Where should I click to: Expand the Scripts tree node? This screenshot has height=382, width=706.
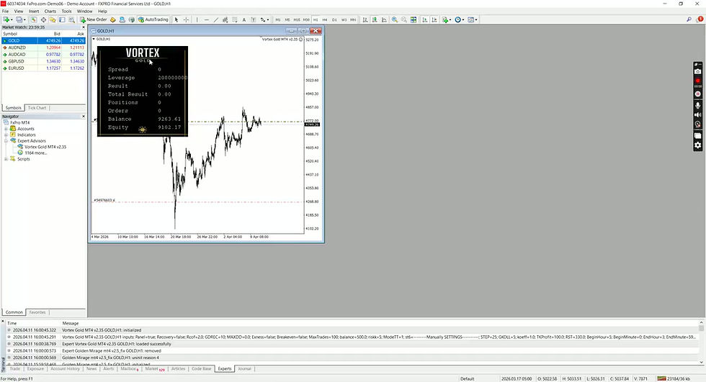click(x=6, y=159)
